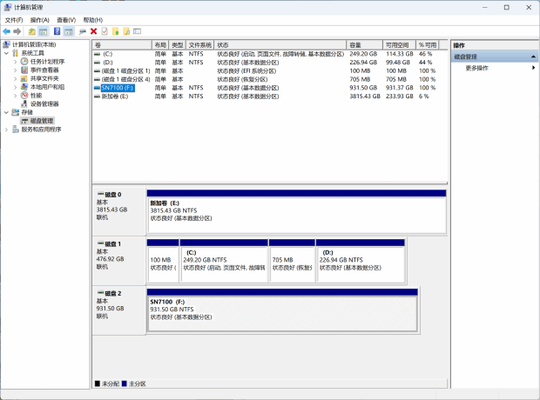Image resolution: width=540 pixels, height=400 pixels.
Task: Click the checkmark document properties icon
Action: [105, 31]
